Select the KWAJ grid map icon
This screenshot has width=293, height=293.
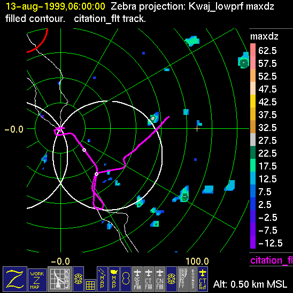point(60,279)
